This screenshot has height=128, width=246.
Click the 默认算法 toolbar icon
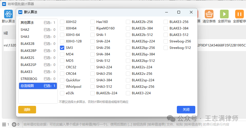(x=8, y=14)
